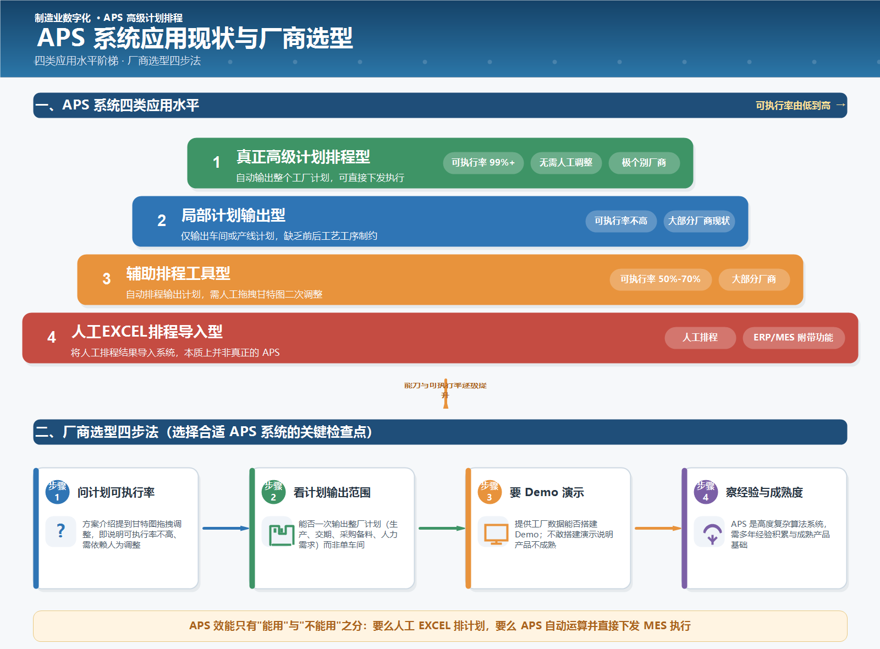The width and height of the screenshot is (880, 649).
Task: Click the description 自动排程输出计划，需人工拖拽甘特图二次调整
Action: click(x=224, y=294)
